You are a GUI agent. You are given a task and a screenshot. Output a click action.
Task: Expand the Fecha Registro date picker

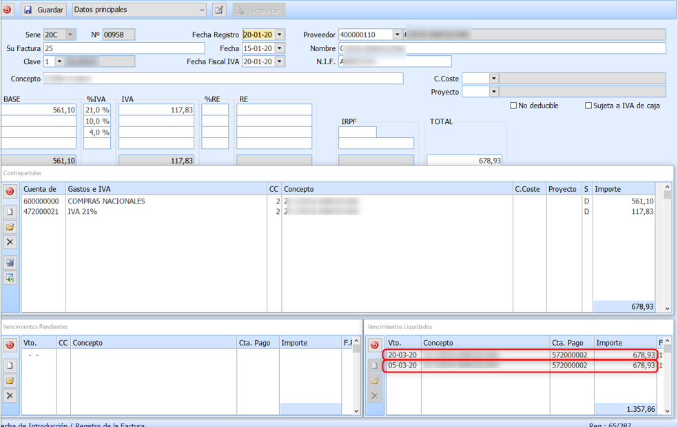pos(280,35)
